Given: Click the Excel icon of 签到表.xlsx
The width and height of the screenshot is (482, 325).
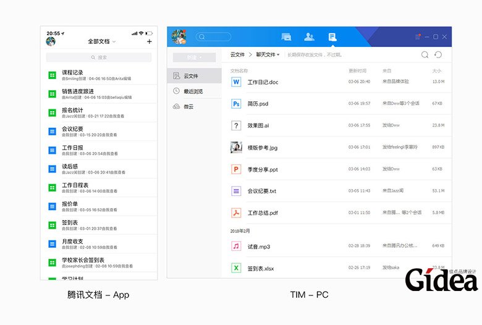Looking at the screenshot, I should pyautogui.click(x=236, y=268).
